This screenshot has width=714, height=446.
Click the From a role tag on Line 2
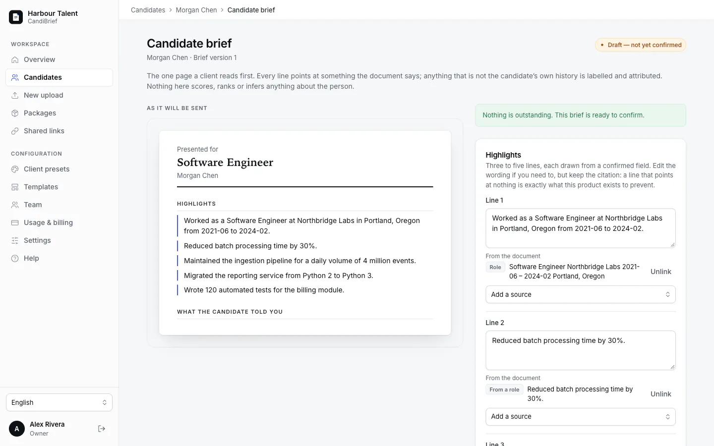pyautogui.click(x=504, y=390)
